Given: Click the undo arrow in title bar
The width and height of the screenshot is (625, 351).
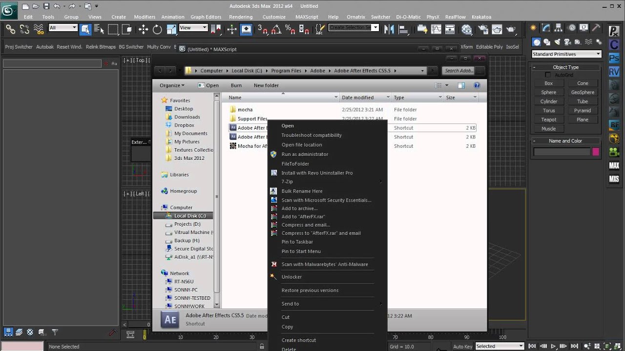Looking at the screenshot, I should coord(57,6).
